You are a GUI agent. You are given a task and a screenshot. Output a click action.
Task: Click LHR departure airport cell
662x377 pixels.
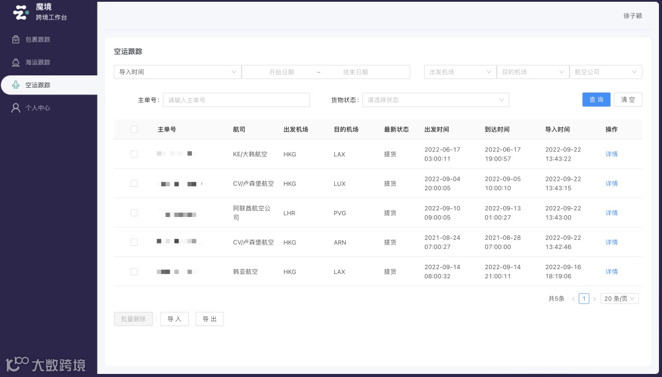pyautogui.click(x=289, y=213)
